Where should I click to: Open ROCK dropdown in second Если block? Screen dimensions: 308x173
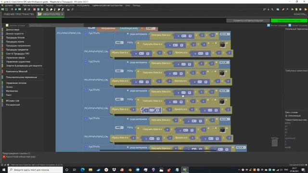coord(224,62)
